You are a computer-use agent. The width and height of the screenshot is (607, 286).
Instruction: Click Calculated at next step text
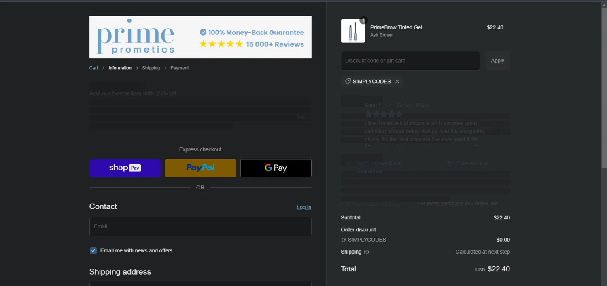[482, 252]
